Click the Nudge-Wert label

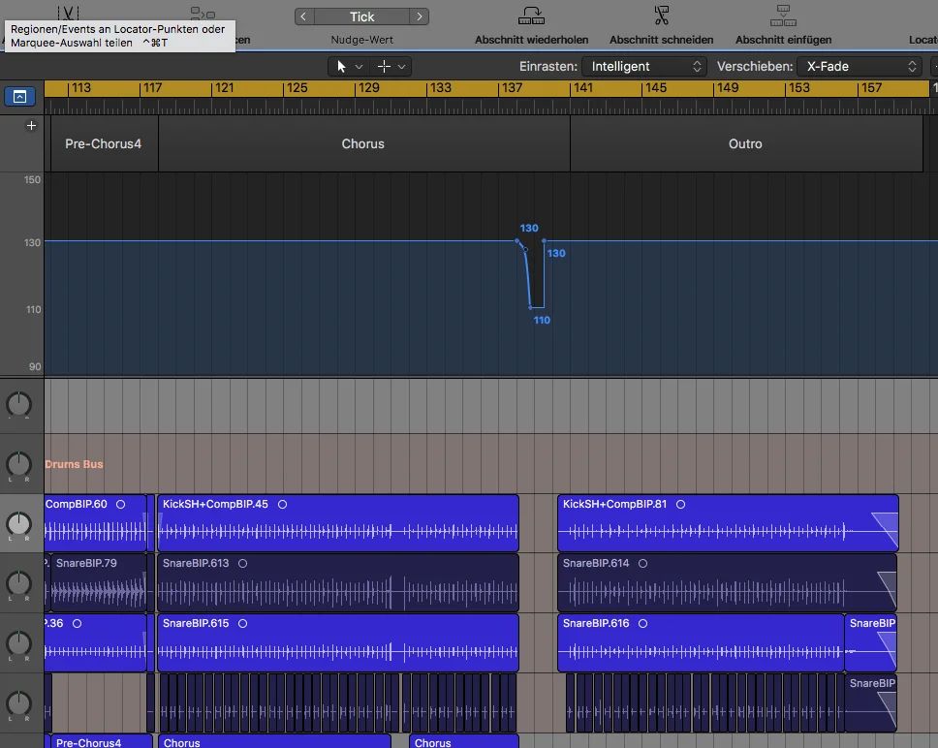pos(361,40)
